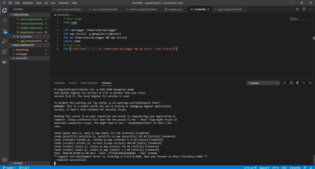315x169 pixels.
Task: Switch to navbar.component.html tab
Action: [142, 9]
